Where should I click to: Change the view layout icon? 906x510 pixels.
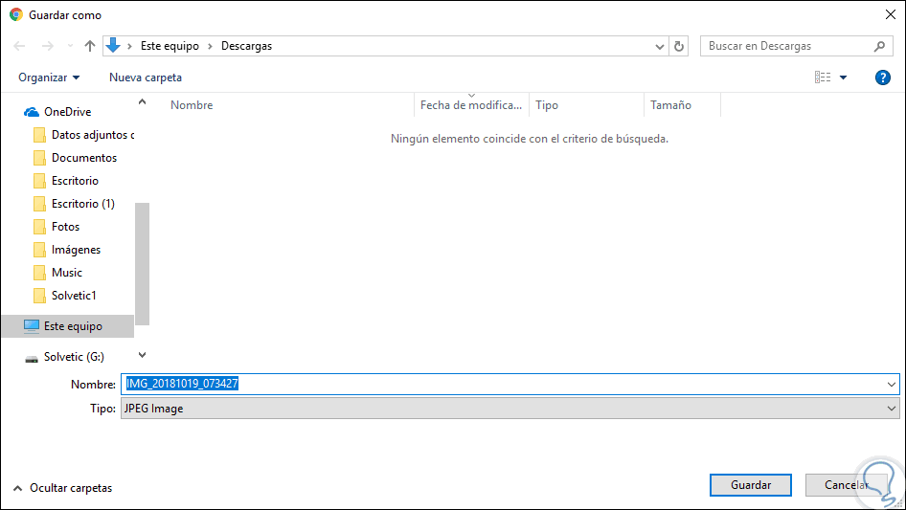(x=823, y=77)
